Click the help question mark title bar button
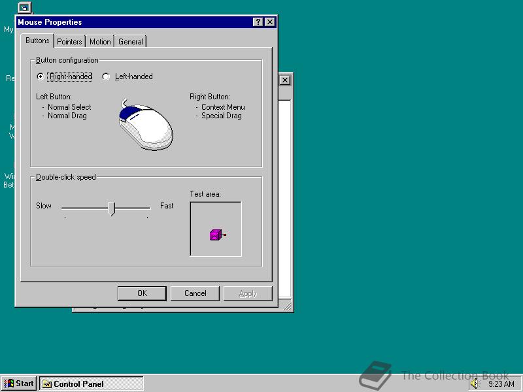523x392 pixels. click(258, 22)
